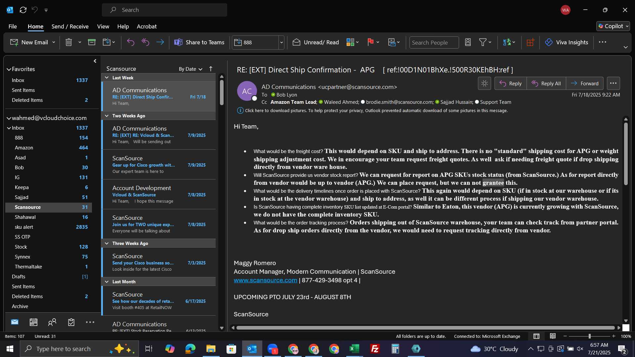Click zoom in plus button
Image resolution: width=635 pixels, height=357 pixels.
(x=614, y=336)
